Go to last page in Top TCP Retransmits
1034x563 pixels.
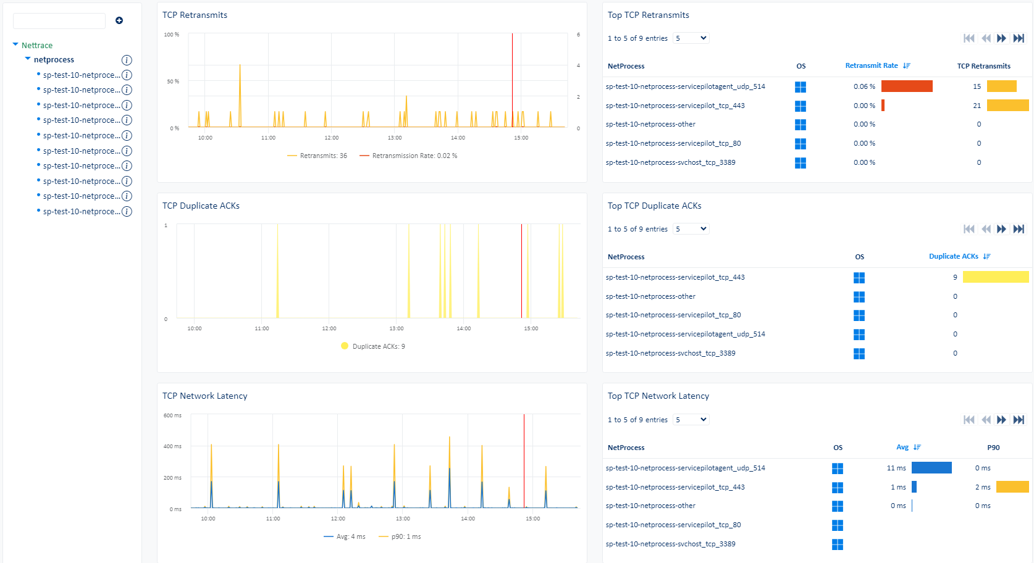pyautogui.click(x=1019, y=38)
